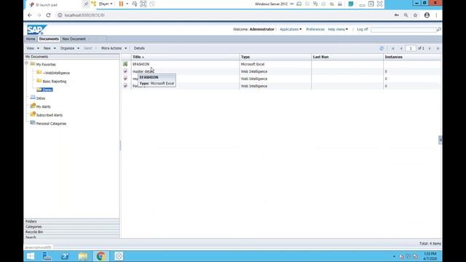Click the My Documents panel header
The height and width of the screenshot is (262, 466).
click(x=71, y=57)
